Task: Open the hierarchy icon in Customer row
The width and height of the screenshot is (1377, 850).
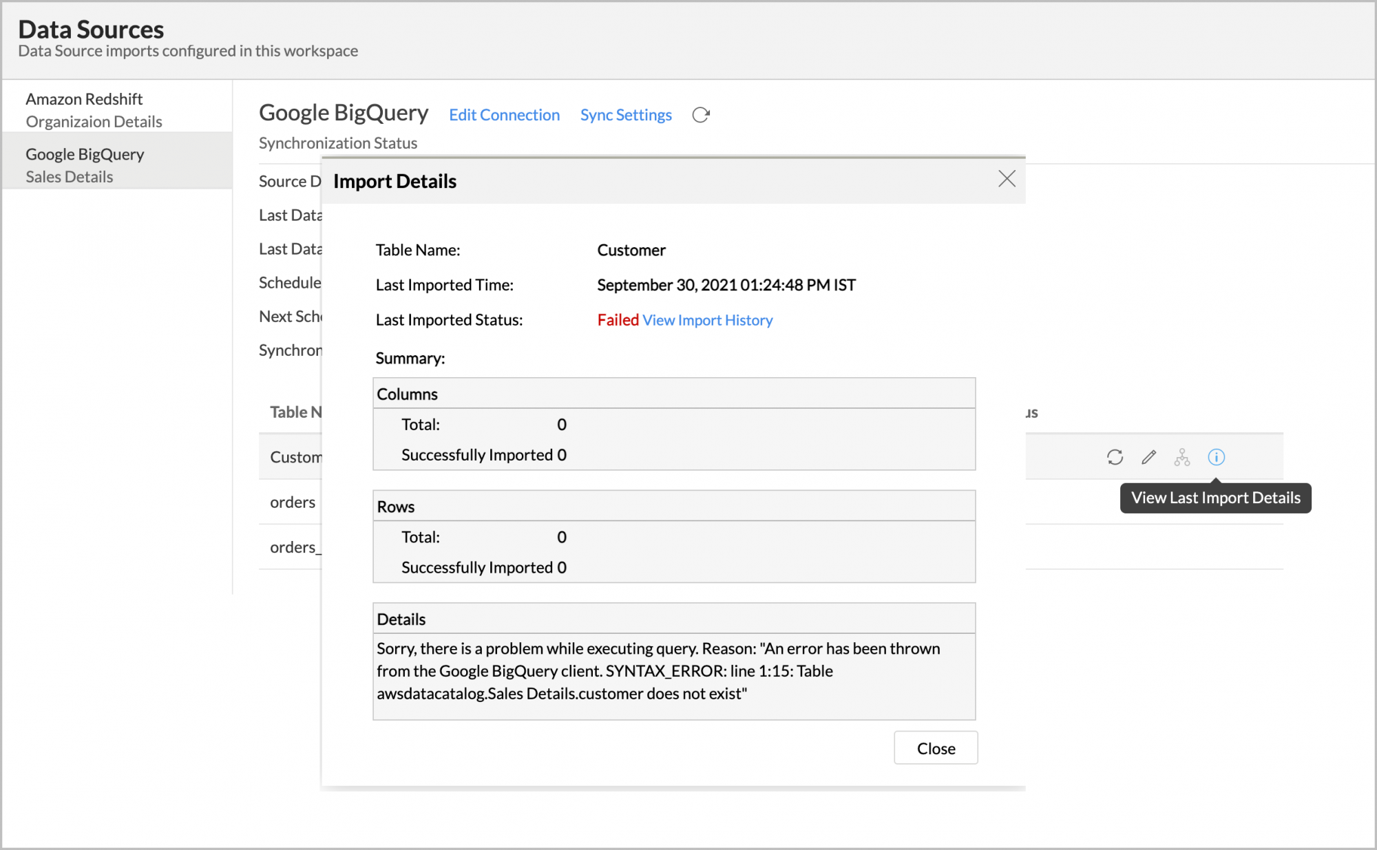Action: coord(1182,457)
